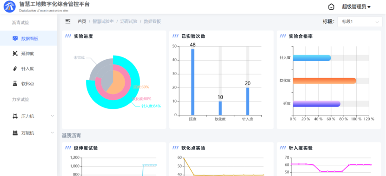Open 万能机 menu item
Image resolution: width=386 pixels, height=176 pixels.
(28, 133)
